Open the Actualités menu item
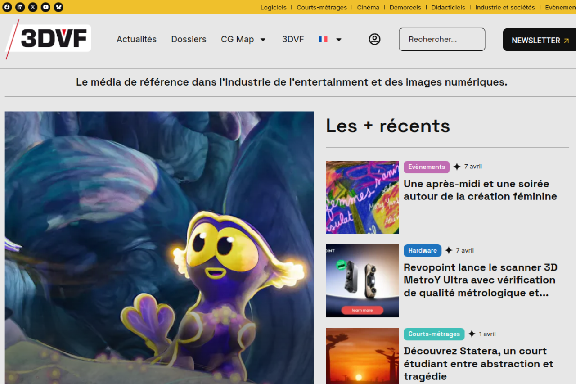This screenshot has width=576, height=384. coord(136,40)
